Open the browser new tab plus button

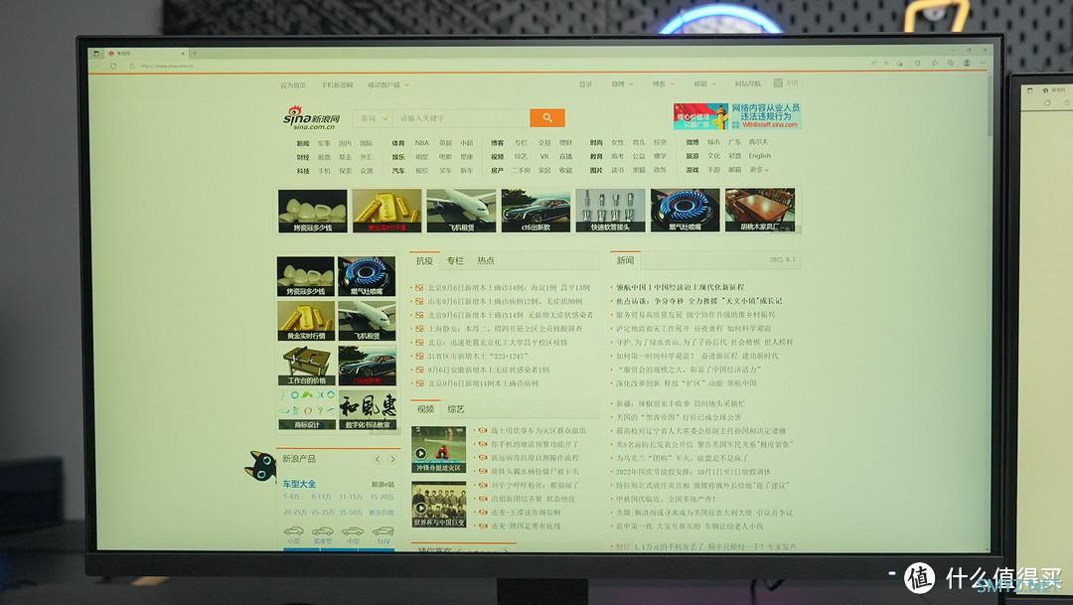click(x=195, y=53)
